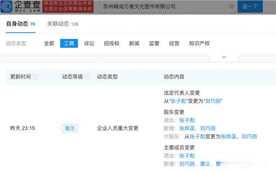This screenshot has width=276, height=171.
Task: Open 康立 link under 主要成员变更 新增
Action: (205, 164)
